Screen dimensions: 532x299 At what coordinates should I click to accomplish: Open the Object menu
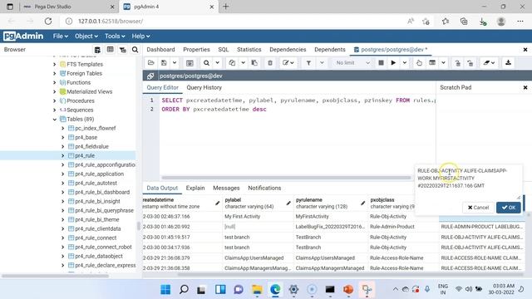pyautogui.click(x=86, y=36)
